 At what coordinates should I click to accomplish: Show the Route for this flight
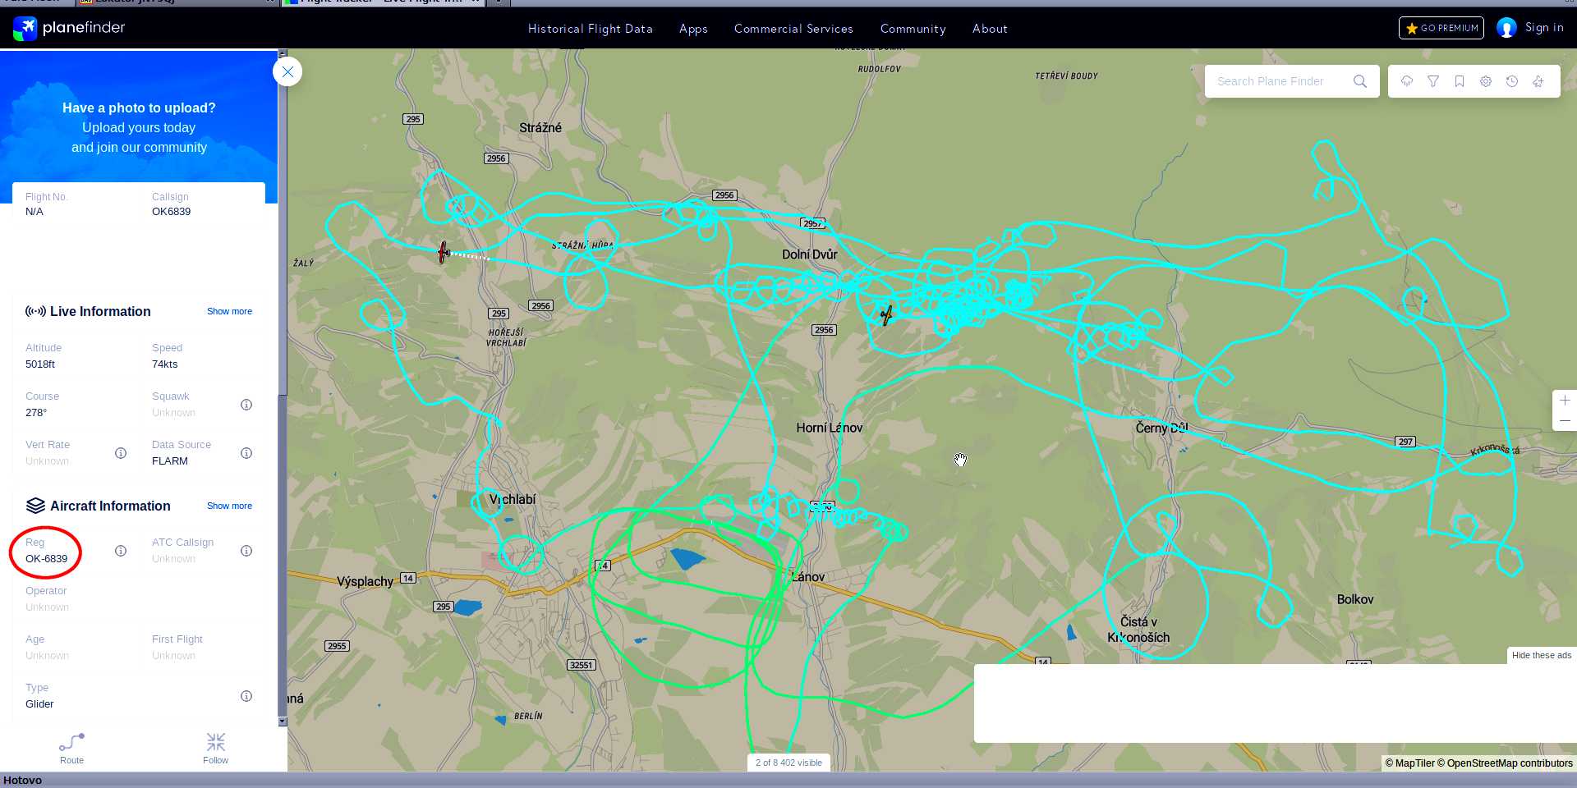pyautogui.click(x=71, y=748)
